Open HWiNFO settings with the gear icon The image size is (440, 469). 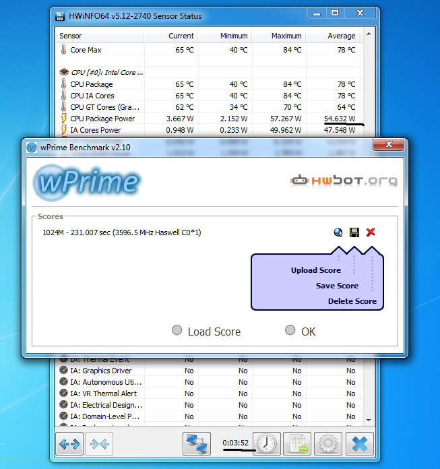[x=328, y=443]
